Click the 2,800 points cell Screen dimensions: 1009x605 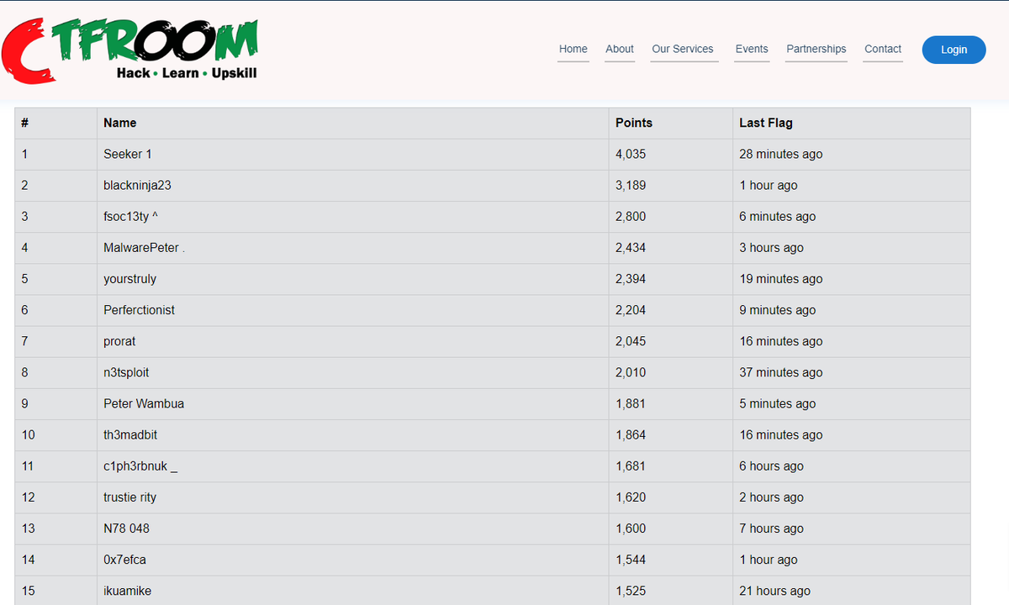click(x=670, y=217)
